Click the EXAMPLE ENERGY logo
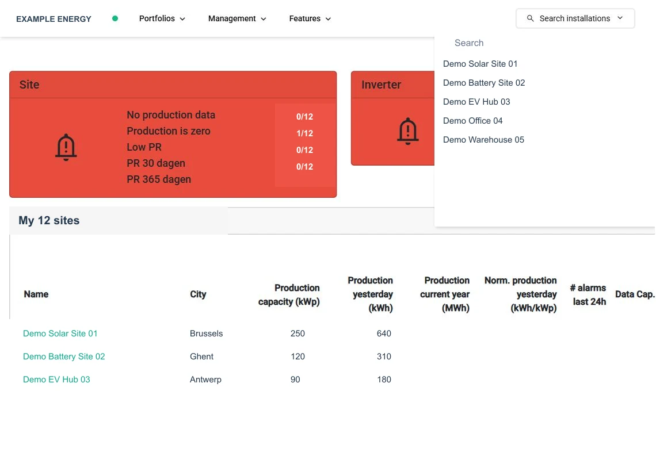 [x=54, y=19]
